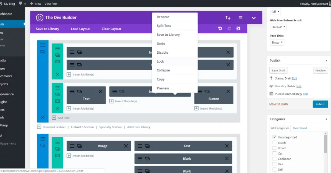331x173 pixels.
Task: Open settings of the small Text module
Action: pos(72,91)
